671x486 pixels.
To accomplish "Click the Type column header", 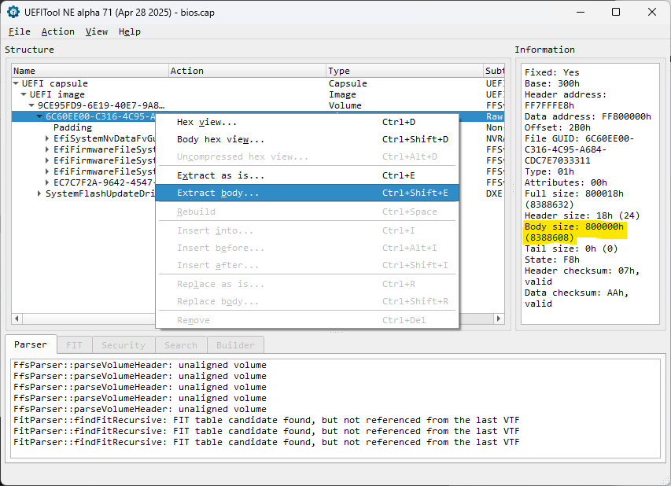I will pos(405,71).
